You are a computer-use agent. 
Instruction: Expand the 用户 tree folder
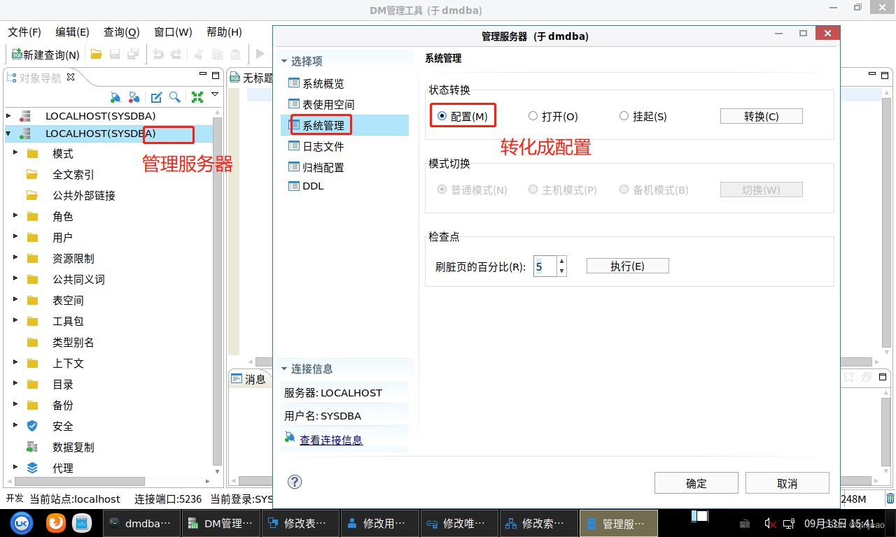pos(15,237)
